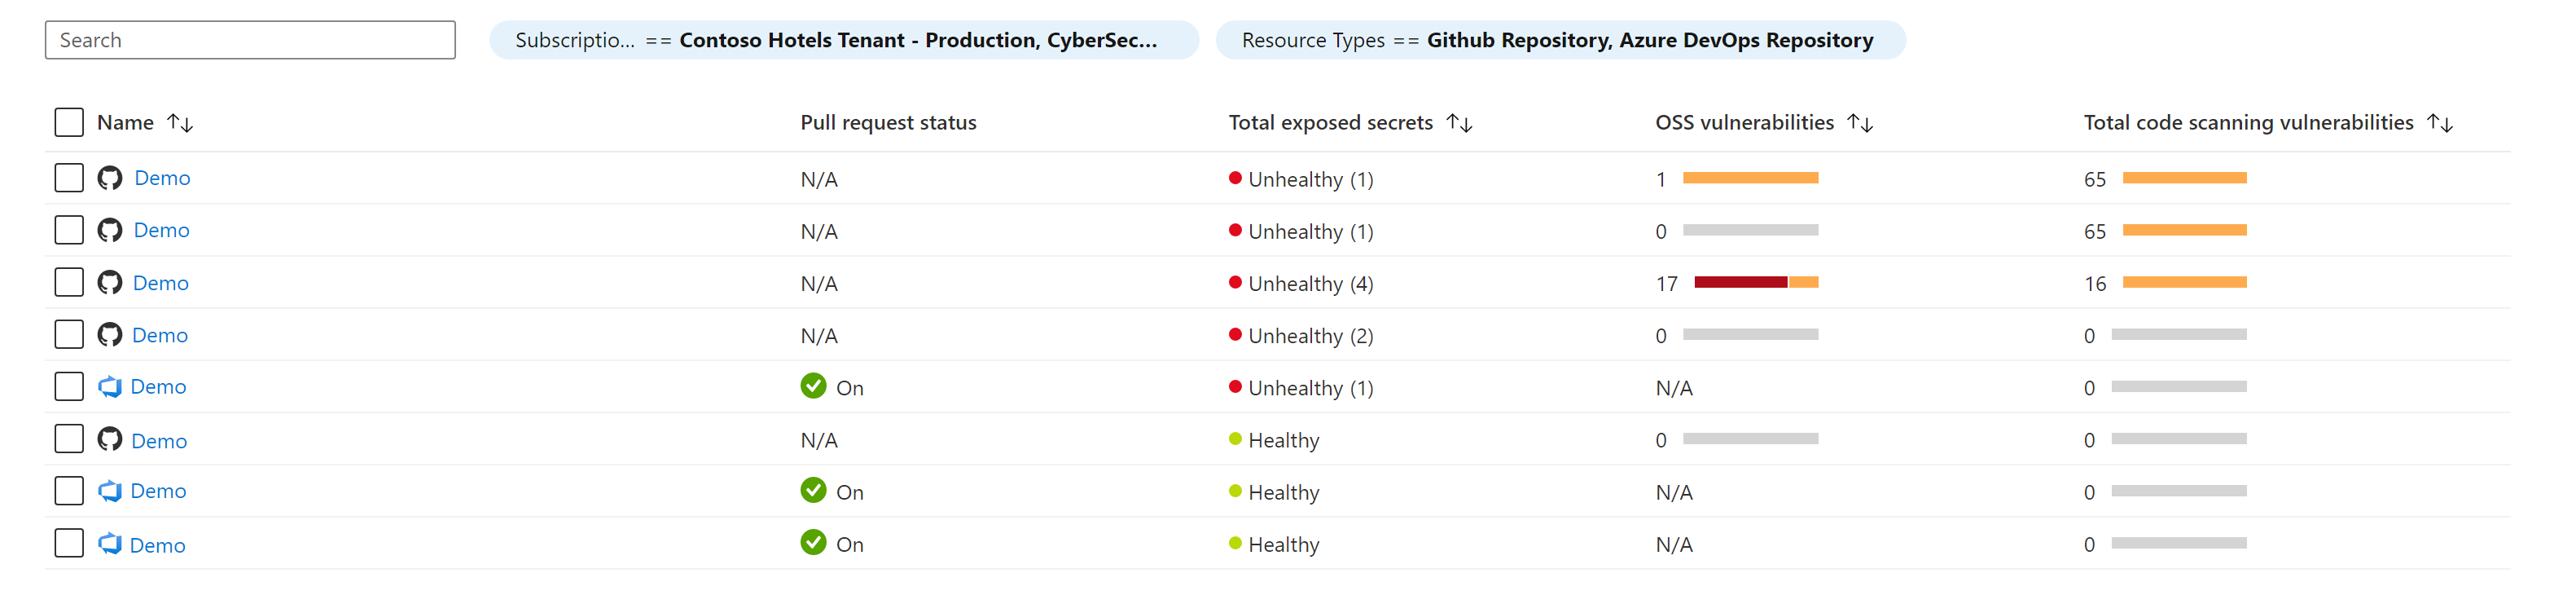
Task: Open the Demo link in the seventh row
Action: pyautogui.click(x=158, y=491)
